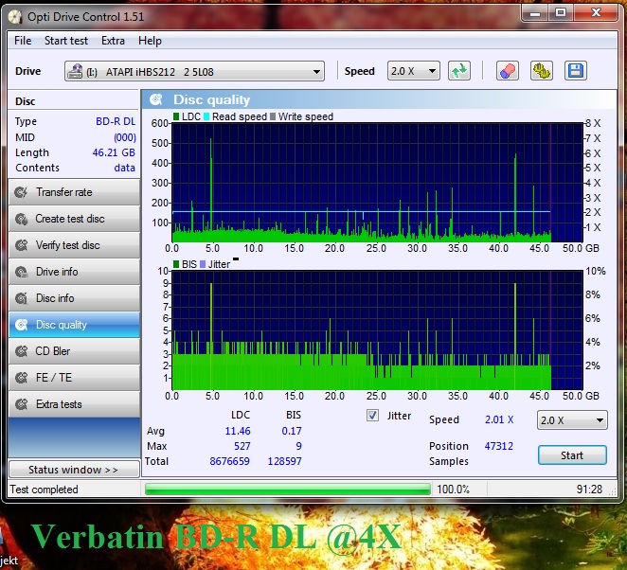Click the Length value 46.21 GB
Screen dimensions: 627x570
pyautogui.click(x=114, y=152)
